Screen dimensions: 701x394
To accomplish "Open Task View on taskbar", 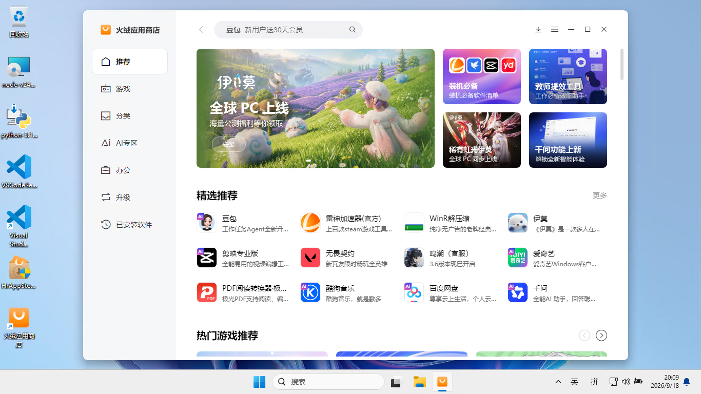I will pyautogui.click(x=396, y=382).
